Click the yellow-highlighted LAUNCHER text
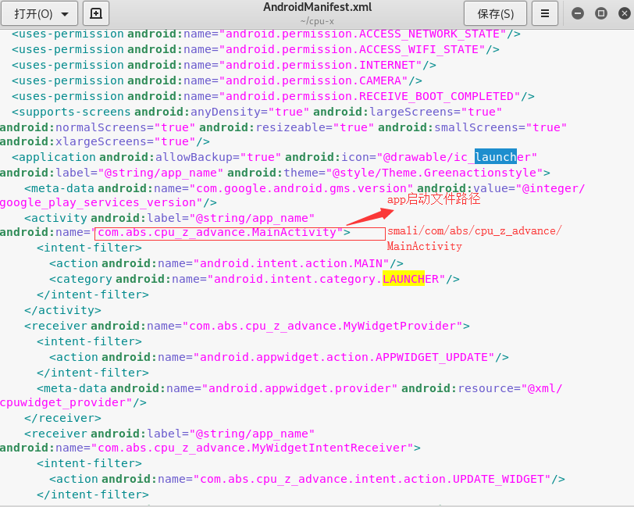This screenshot has height=507, width=634. (403, 279)
